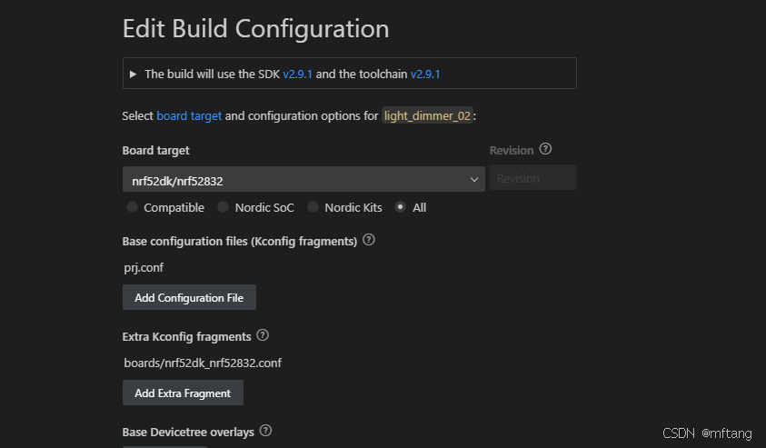766x448 pixels.
Task: Select the Nordic Kits radio option
Action: 313,207
